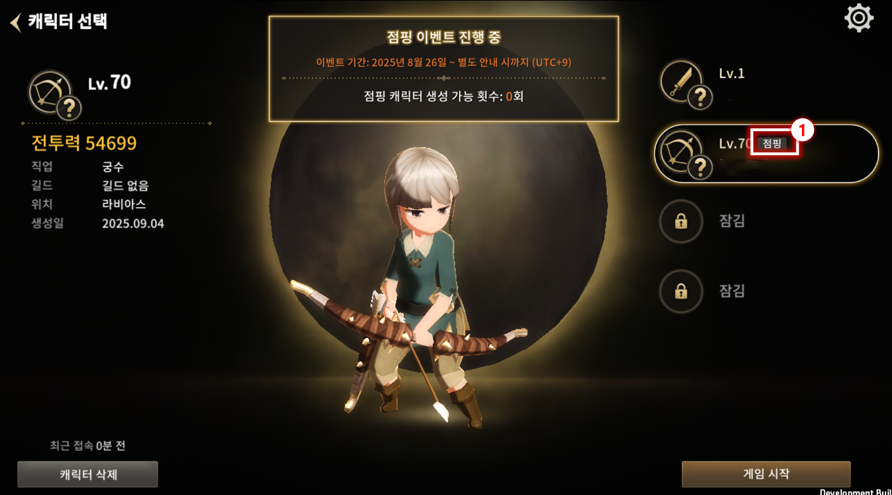
Task: Click the 캐릭터 선택 title
Action: (67, 22)
